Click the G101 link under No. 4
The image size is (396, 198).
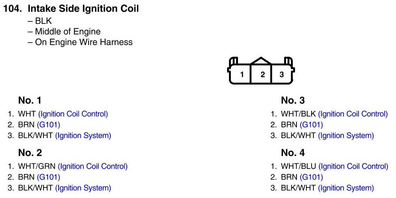click(x=311, y=177)
